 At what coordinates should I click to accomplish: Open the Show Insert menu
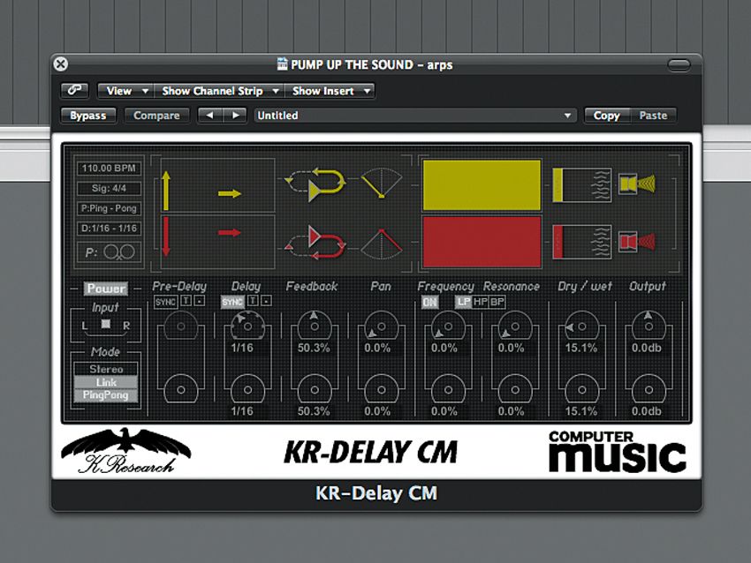(x=330, y=89)
